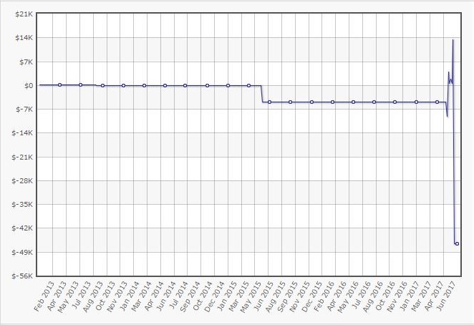Viewport: 474px width, 325px height.
Task: Click the Oct 2016 x-axis label
Action: [x=385, y=296]
